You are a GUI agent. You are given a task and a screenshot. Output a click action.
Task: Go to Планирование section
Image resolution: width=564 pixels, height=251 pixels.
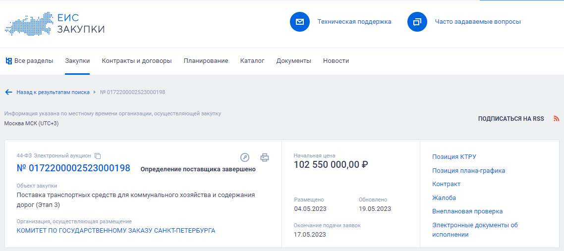coord(206,61)
